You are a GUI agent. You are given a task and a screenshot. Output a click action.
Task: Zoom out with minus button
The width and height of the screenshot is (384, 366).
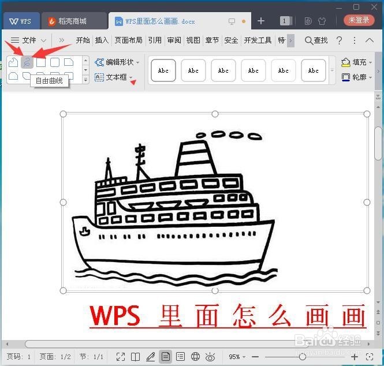255,357
